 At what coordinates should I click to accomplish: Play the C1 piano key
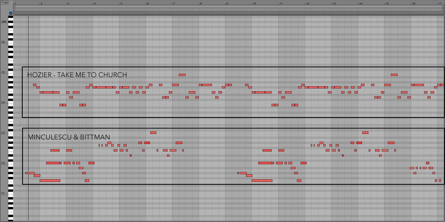coord(10,193)
